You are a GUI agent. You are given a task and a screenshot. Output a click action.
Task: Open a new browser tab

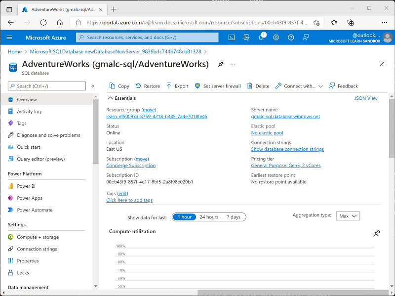[x=114, y=9]
